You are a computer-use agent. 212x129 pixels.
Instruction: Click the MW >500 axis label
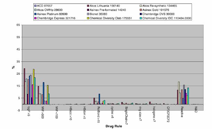(x=42, y=112)
